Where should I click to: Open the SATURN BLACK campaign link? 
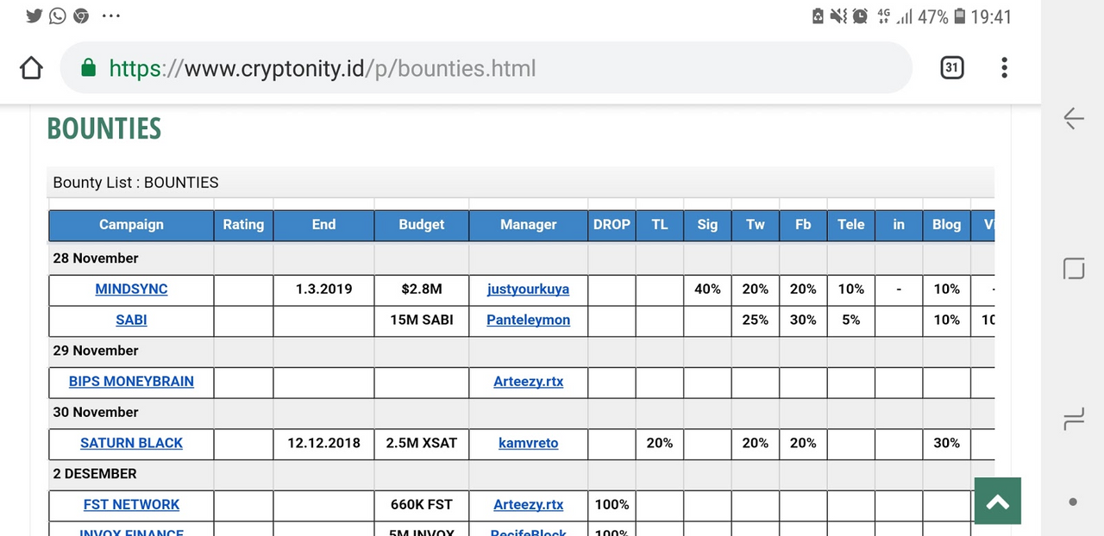[x=131, y=443]
